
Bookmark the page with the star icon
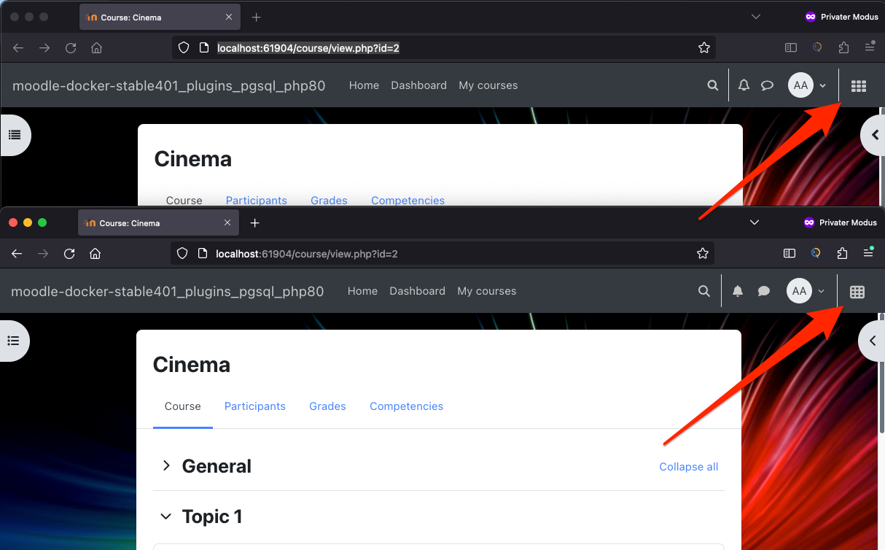(x=702, y=253)
